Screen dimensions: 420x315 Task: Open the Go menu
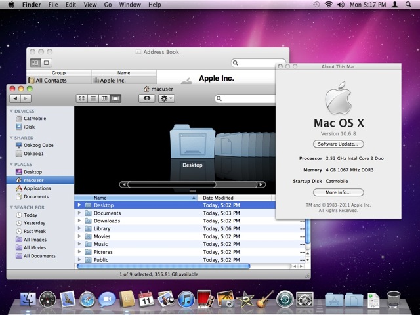coord(108,5)
